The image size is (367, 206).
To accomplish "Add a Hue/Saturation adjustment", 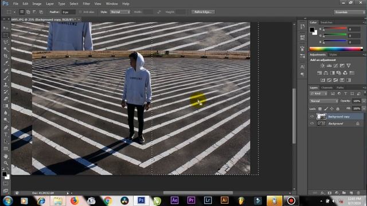I will [319, 73].
